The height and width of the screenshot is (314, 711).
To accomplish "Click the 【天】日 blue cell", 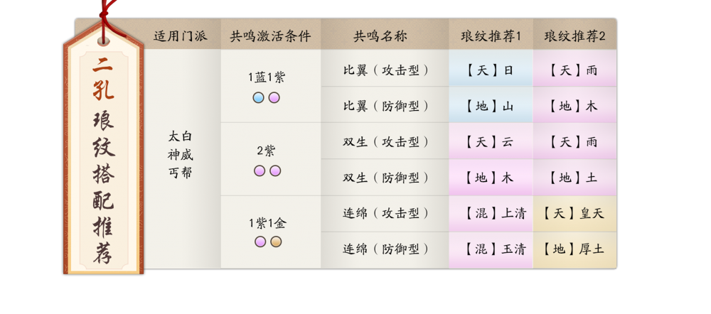I will (491, 70).
